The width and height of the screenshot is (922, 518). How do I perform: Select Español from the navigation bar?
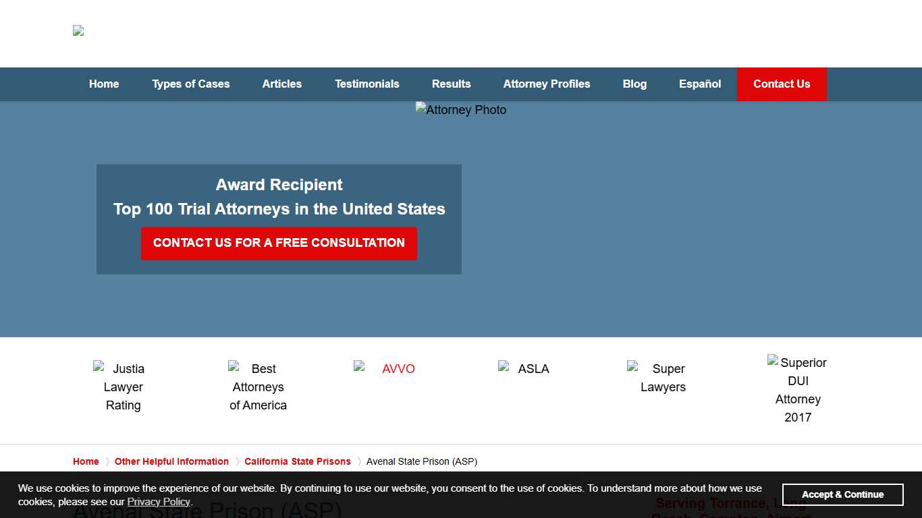[700, 84]
